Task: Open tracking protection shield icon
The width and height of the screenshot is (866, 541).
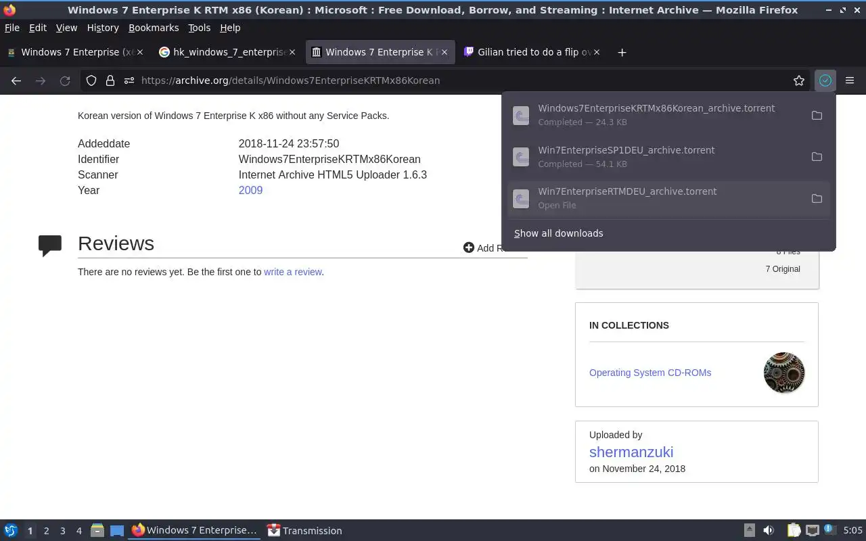Action: (x=91, y=80)
